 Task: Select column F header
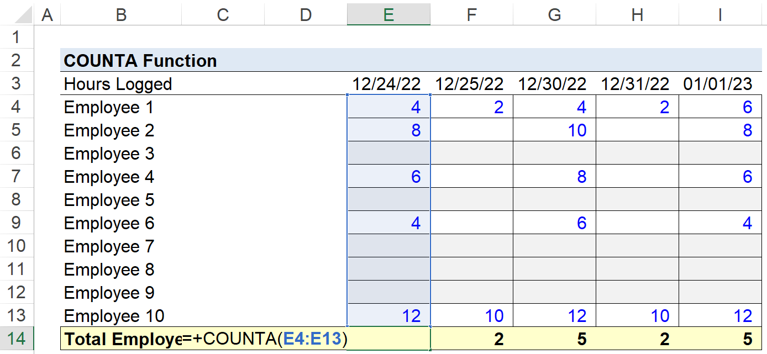[x=471, y=14]
